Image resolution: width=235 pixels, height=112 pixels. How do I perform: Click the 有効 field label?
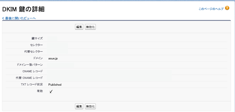pos(40,91)
